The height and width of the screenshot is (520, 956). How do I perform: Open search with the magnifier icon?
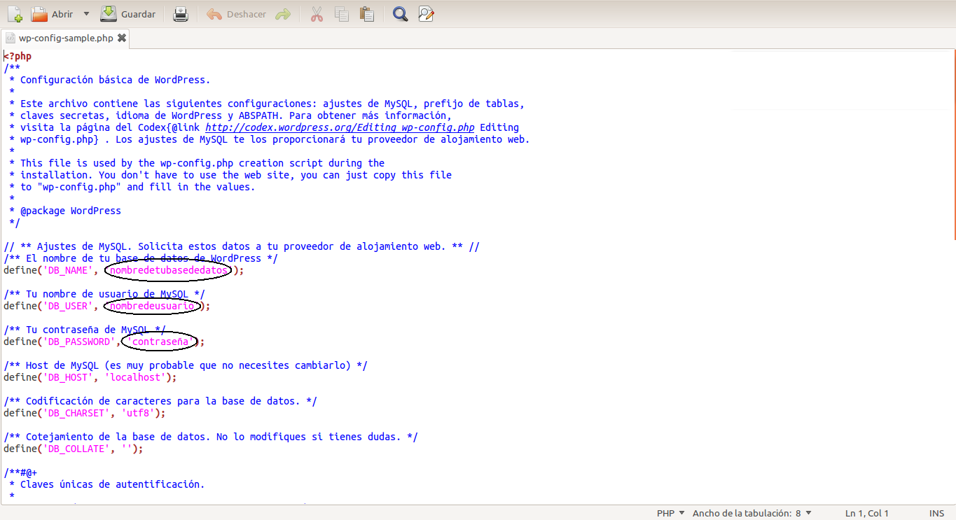[400, 14]
